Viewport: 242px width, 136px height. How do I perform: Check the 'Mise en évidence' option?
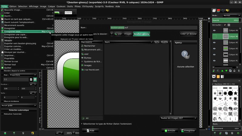click(x=2, y=101)
